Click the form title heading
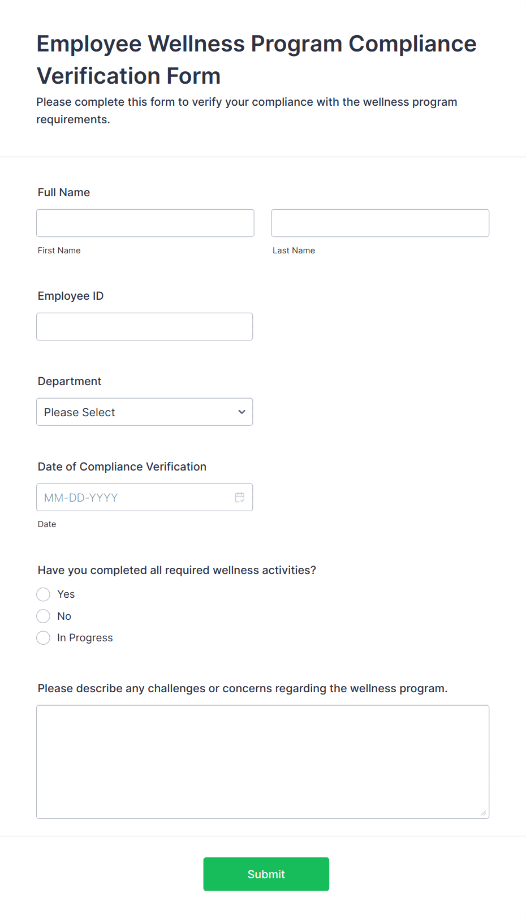This screenshot has width=526, height=919. 257,59
